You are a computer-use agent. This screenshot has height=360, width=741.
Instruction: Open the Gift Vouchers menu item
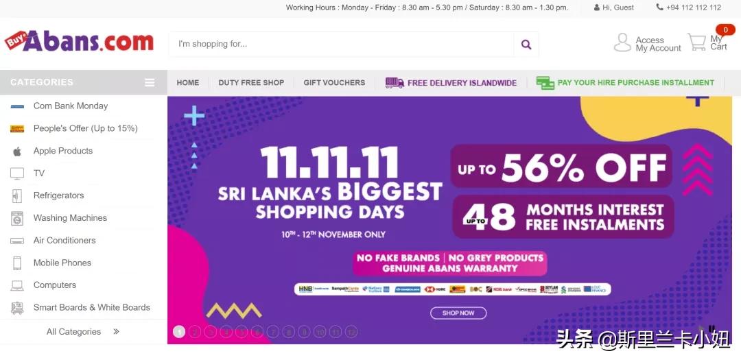[334, 83]
